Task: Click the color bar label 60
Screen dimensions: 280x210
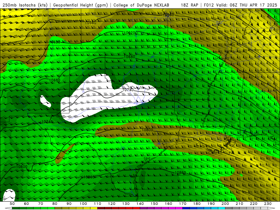Action: point(26,204)
